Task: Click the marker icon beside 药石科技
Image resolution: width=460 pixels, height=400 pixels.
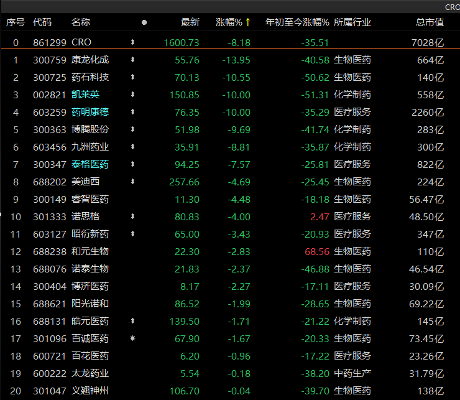Action: 132,78
